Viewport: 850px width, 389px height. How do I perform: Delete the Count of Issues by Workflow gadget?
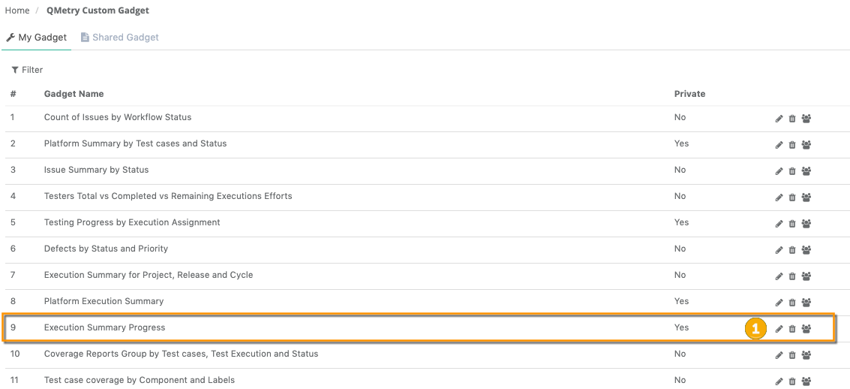[x=792, y=119]
